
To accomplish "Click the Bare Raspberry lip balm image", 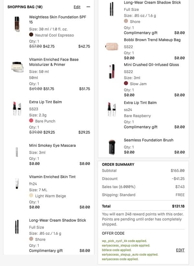I will 112,110.
